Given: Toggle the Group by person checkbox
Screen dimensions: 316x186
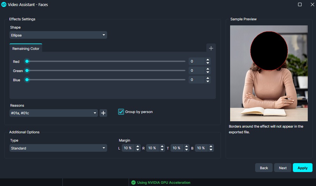Looking at the screenshot, I should coord(121,112).
